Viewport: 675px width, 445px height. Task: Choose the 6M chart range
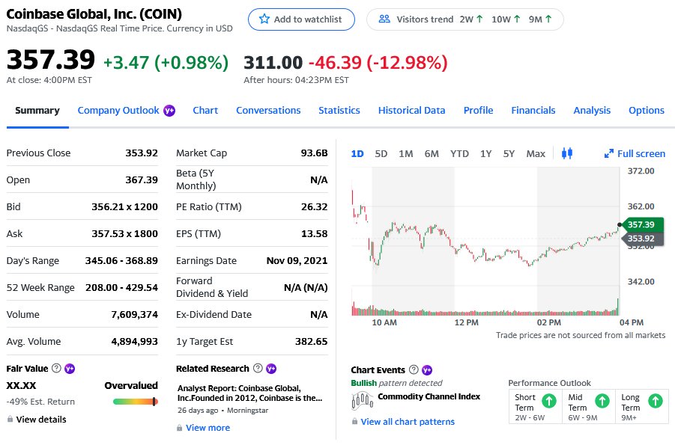pos(432,153)
